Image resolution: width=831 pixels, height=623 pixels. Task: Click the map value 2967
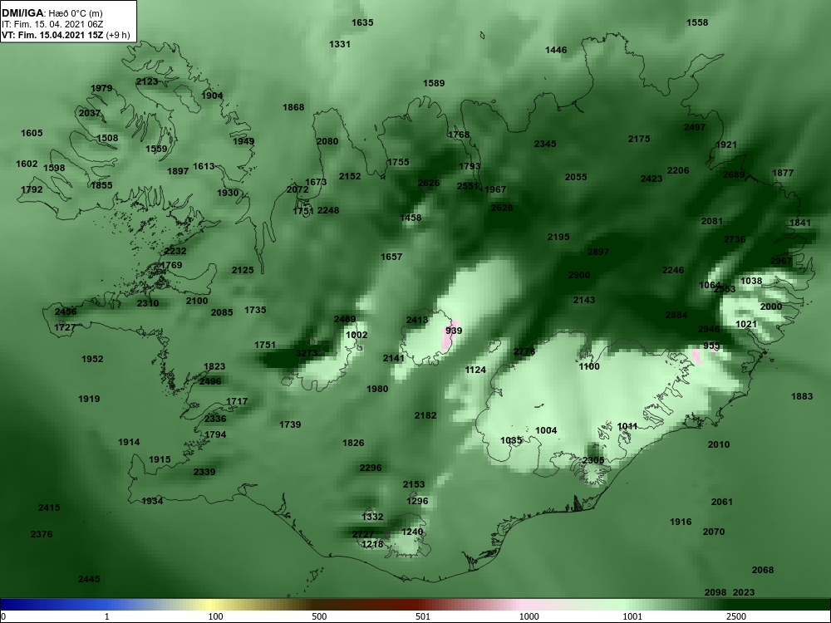781,261
